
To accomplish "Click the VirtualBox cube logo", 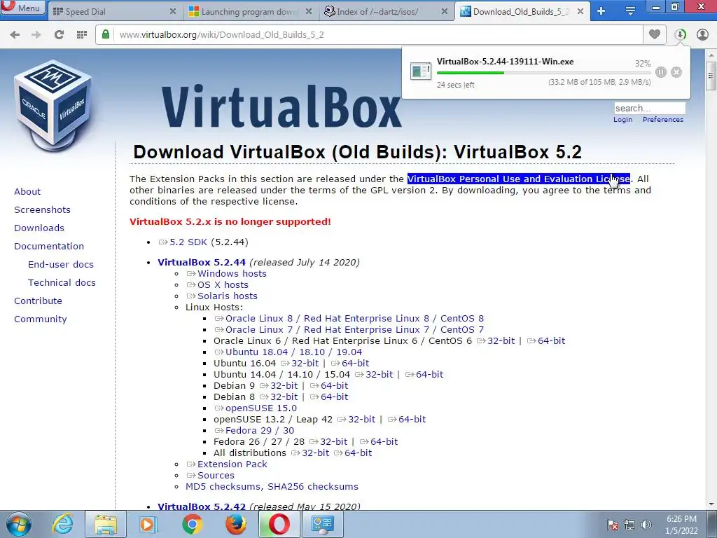I will (53, 104).
